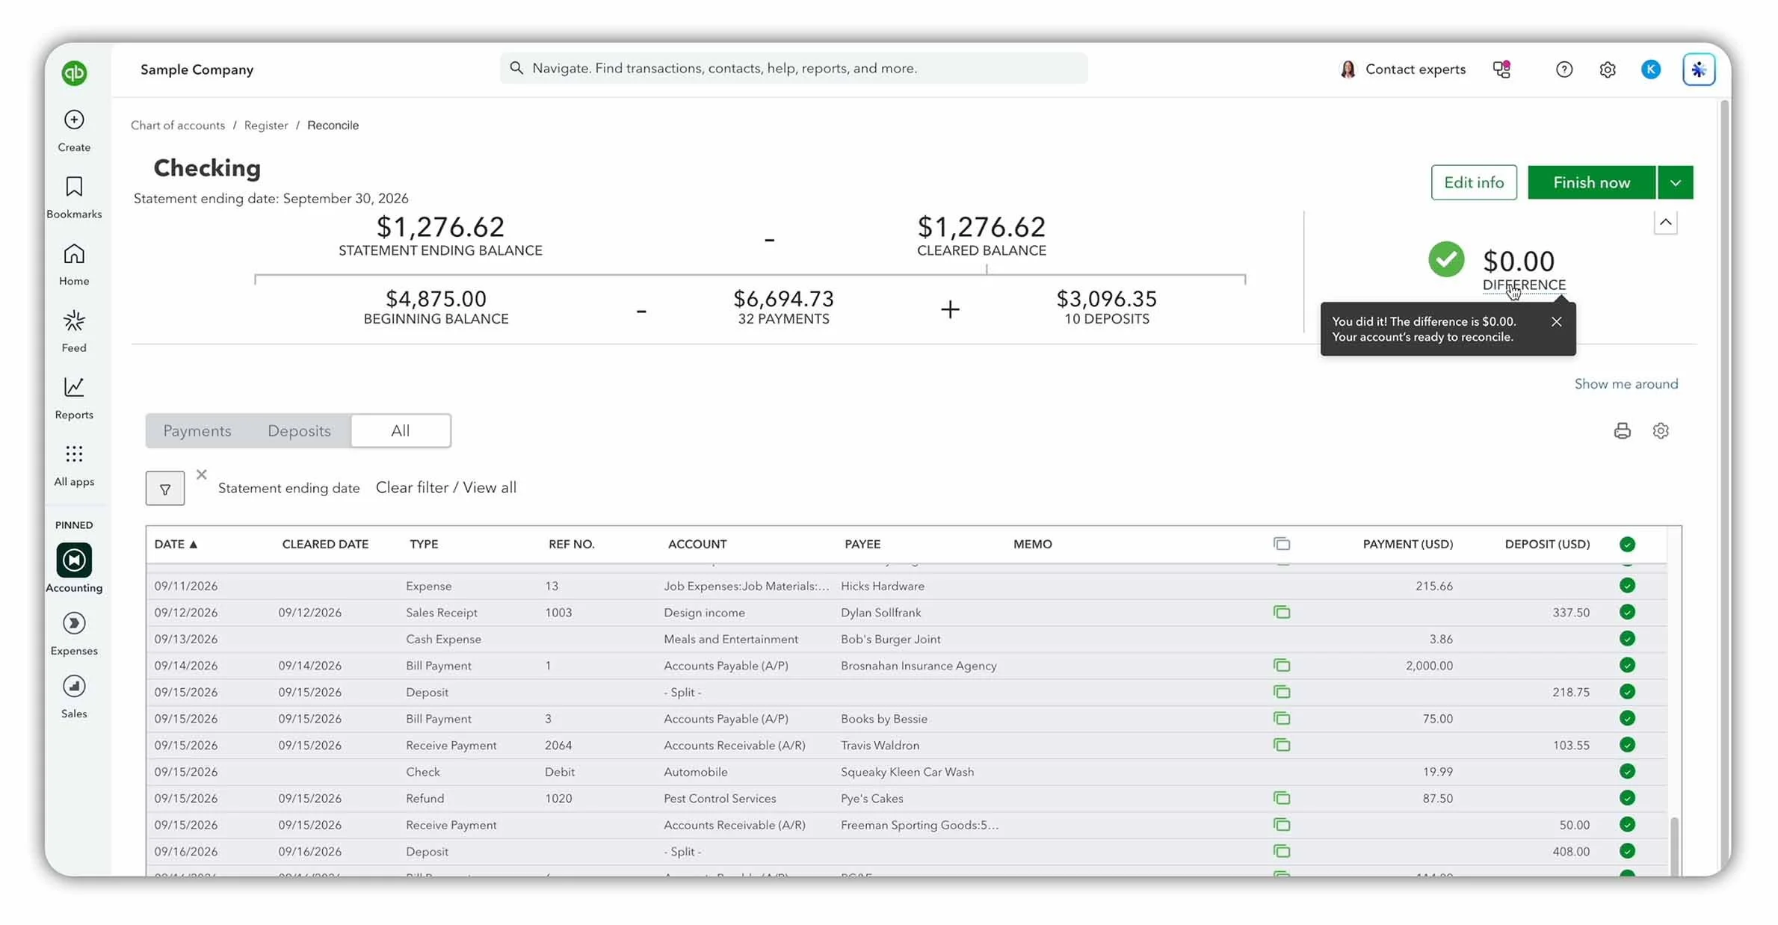
Task: Click Clear filter / View all link
Action: coord(446,487)
